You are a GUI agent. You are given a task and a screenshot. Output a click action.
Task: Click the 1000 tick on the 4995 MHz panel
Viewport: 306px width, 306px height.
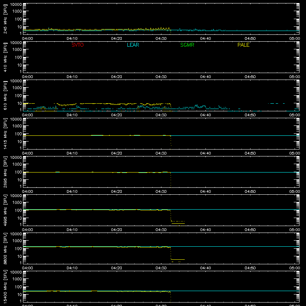(17, 203)
